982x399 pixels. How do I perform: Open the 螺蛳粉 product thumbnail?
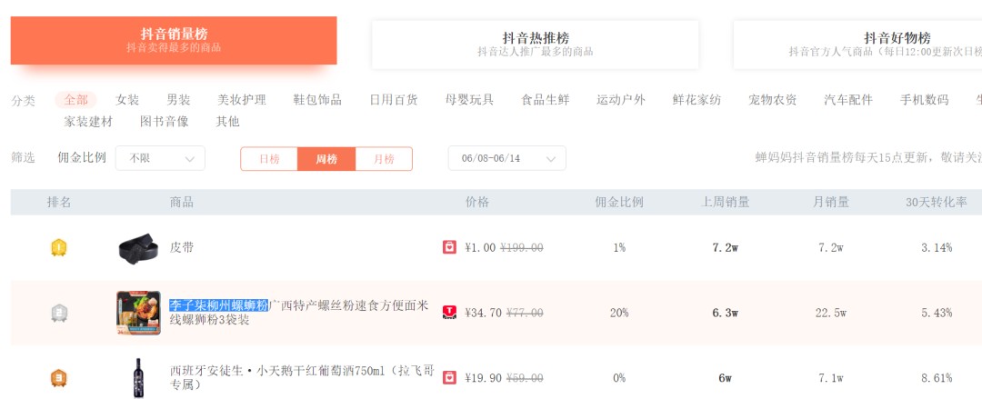click(x=138, y=313)
